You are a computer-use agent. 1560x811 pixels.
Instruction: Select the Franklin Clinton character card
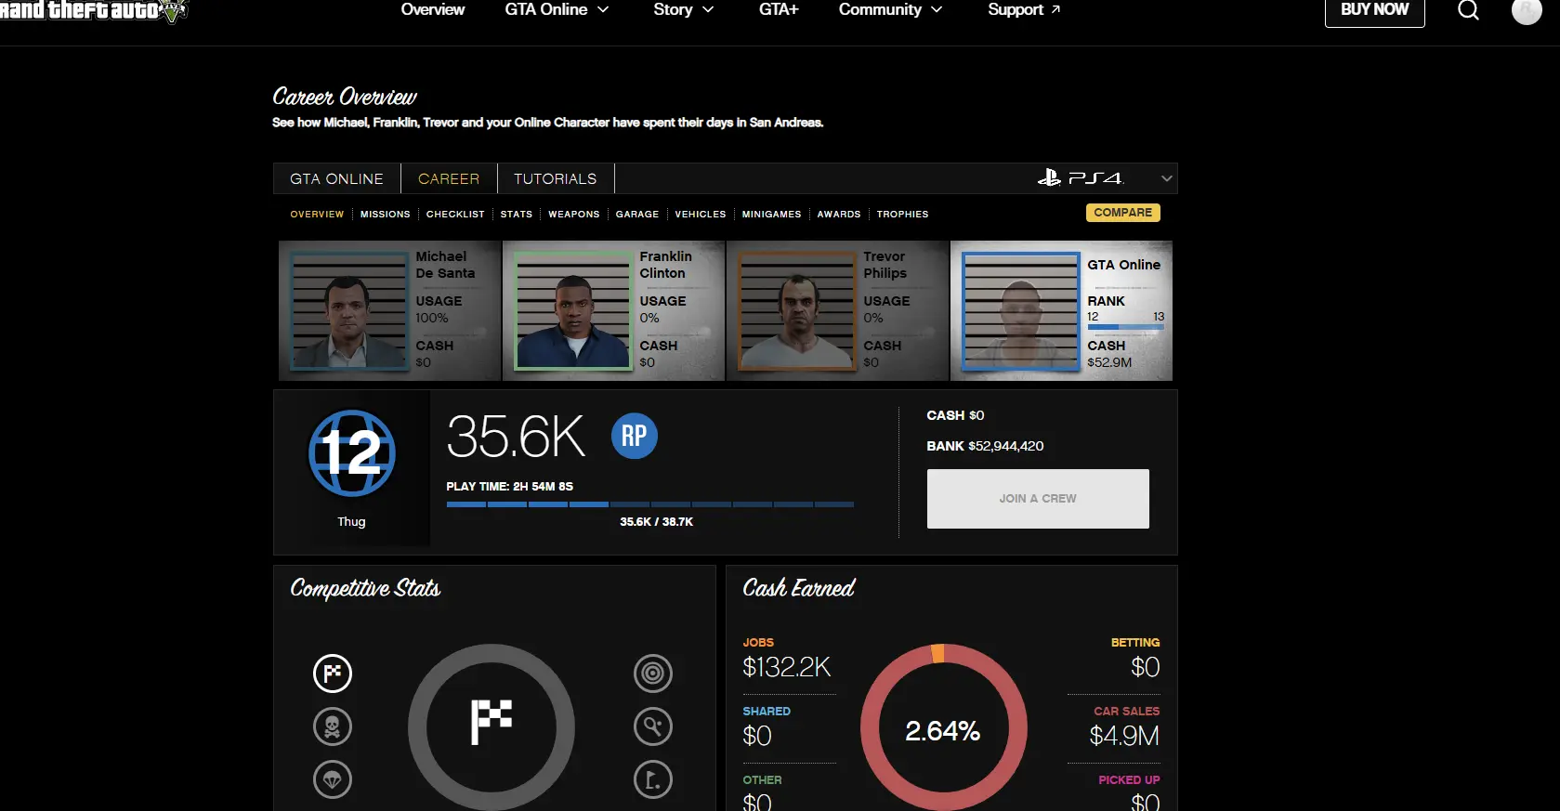[x=613, y=310]
